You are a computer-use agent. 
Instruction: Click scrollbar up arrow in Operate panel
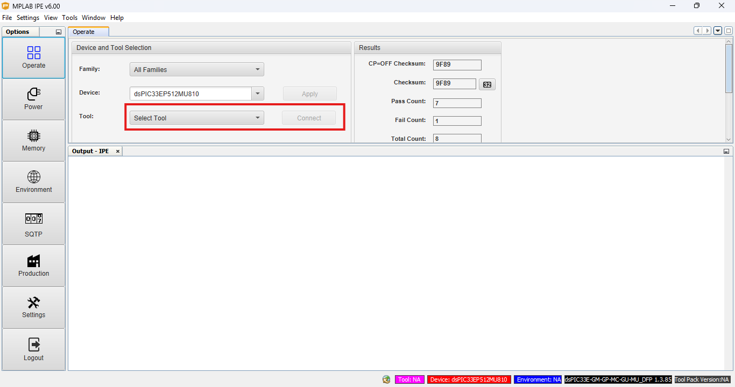point(729,42)
